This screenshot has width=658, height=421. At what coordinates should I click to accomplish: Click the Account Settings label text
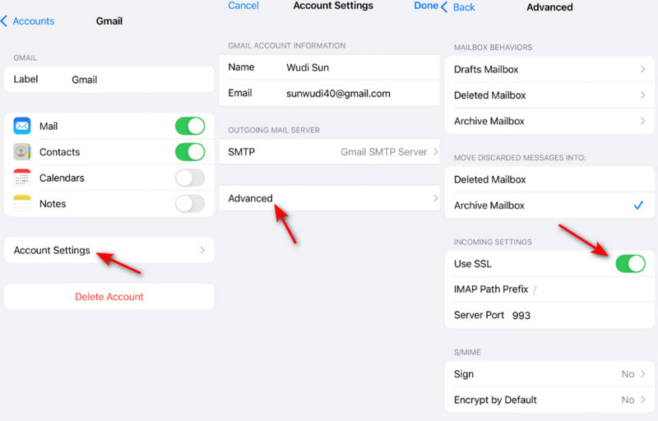point(52,250)
